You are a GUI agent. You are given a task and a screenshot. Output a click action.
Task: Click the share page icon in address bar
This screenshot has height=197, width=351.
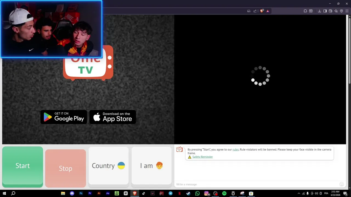click(255, 11)
